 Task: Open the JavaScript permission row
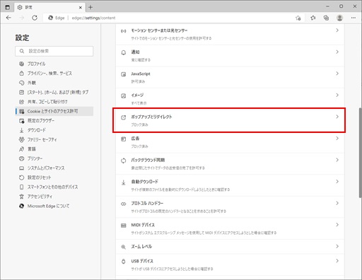[230, 77]
